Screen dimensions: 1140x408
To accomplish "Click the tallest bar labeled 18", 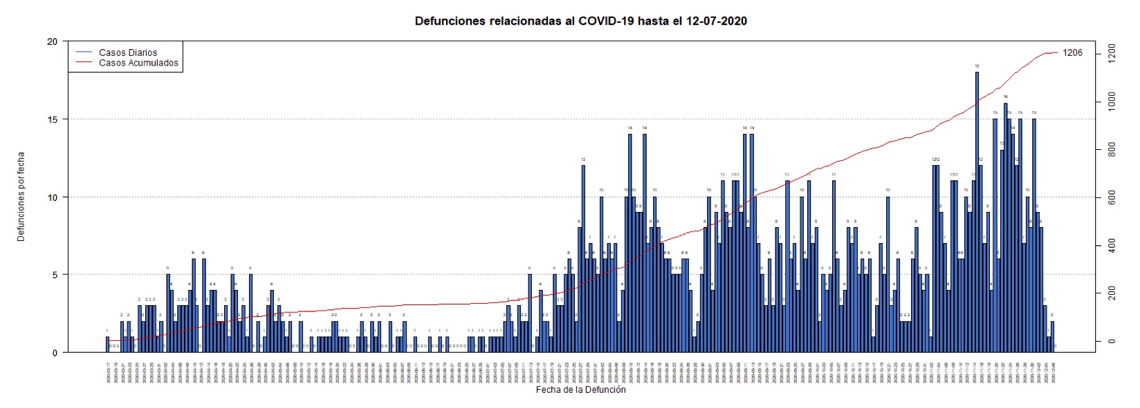I will pos(977,213).
